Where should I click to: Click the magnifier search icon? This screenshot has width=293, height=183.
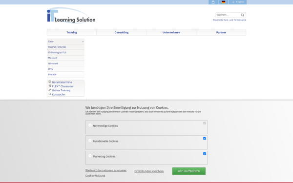(x=243, y=15)
